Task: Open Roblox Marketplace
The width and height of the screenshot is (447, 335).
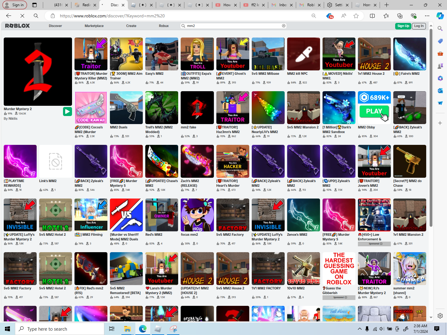Action: click(x=94, y=26)
